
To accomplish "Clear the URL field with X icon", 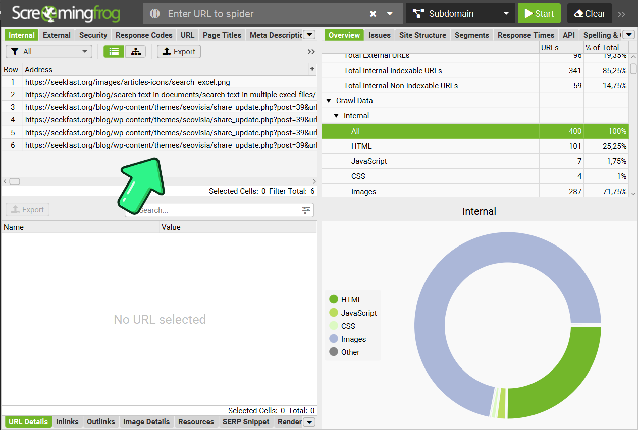I will click(x=373, y=14).
